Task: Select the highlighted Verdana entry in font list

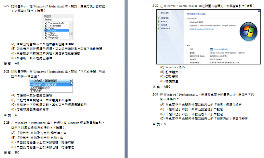Action: pyautogui.click(x=57, y=30)
